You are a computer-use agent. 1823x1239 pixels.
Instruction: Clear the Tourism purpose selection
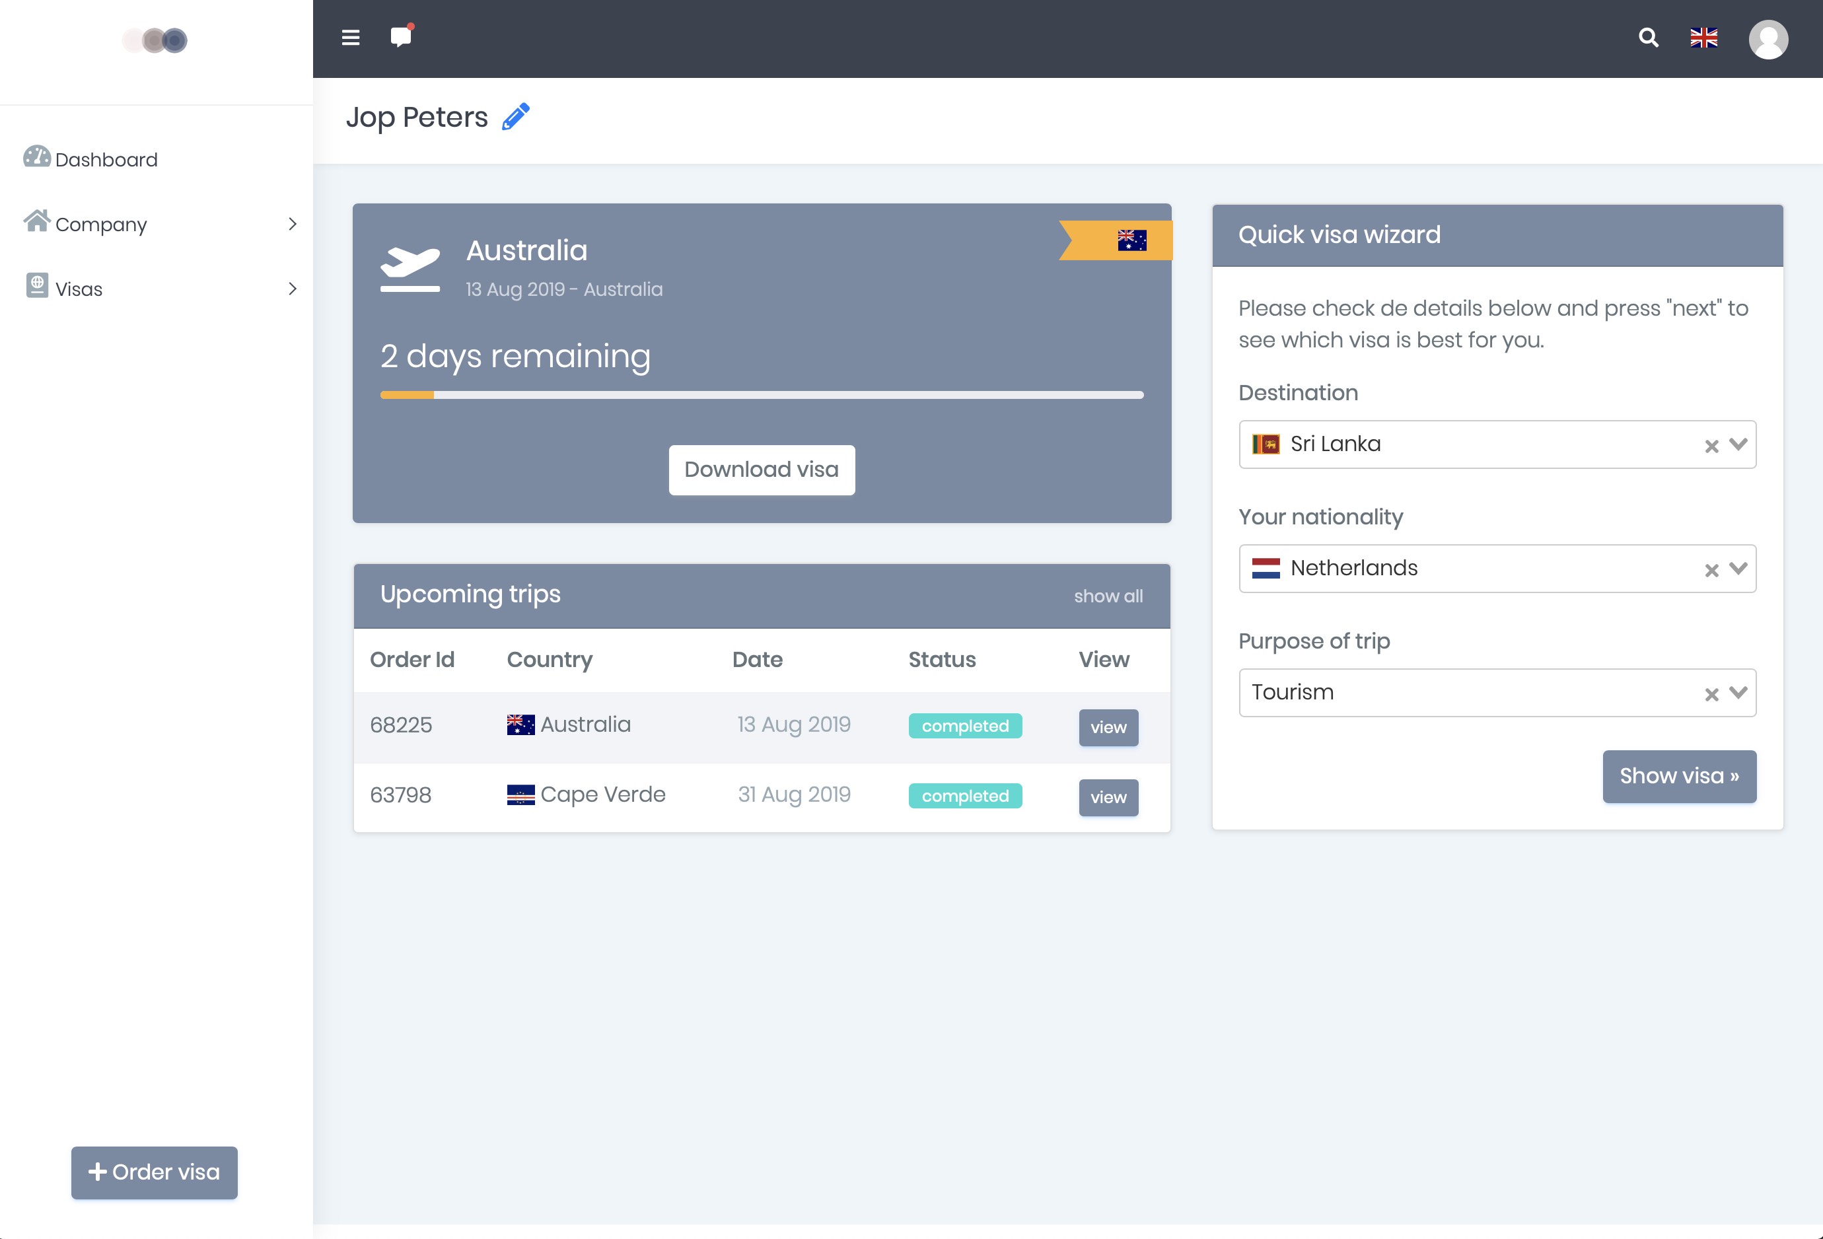click(1711, 694)
